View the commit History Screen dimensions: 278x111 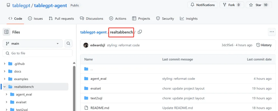click(x=264, y=45)
